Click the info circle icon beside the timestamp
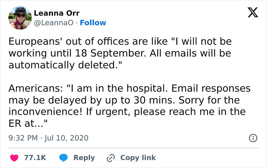The image size is (267, 168). [253, 138]
